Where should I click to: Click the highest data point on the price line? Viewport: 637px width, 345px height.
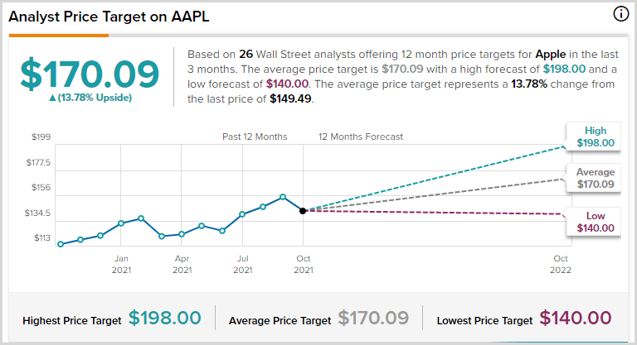coord(283,197)
